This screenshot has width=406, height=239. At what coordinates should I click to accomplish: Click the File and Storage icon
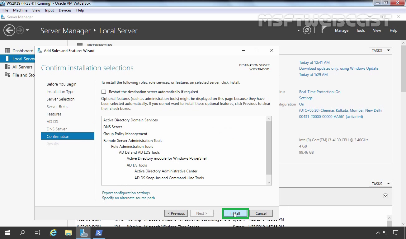pos(7,75)
